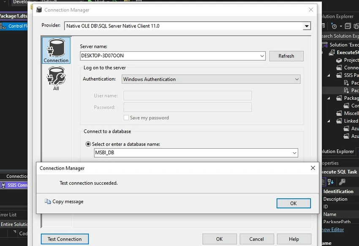Screen dimensions: 359x246
Task: Select the ID property row
Action: 340,207
